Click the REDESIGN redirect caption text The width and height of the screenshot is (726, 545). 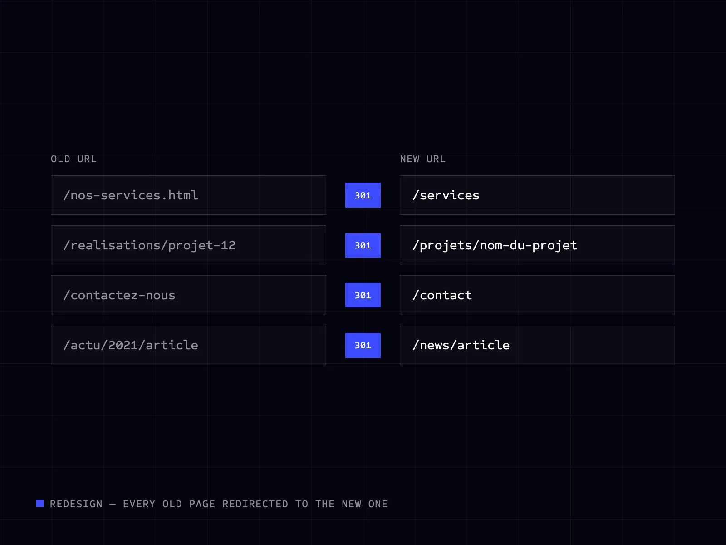[x=219, y=504]
